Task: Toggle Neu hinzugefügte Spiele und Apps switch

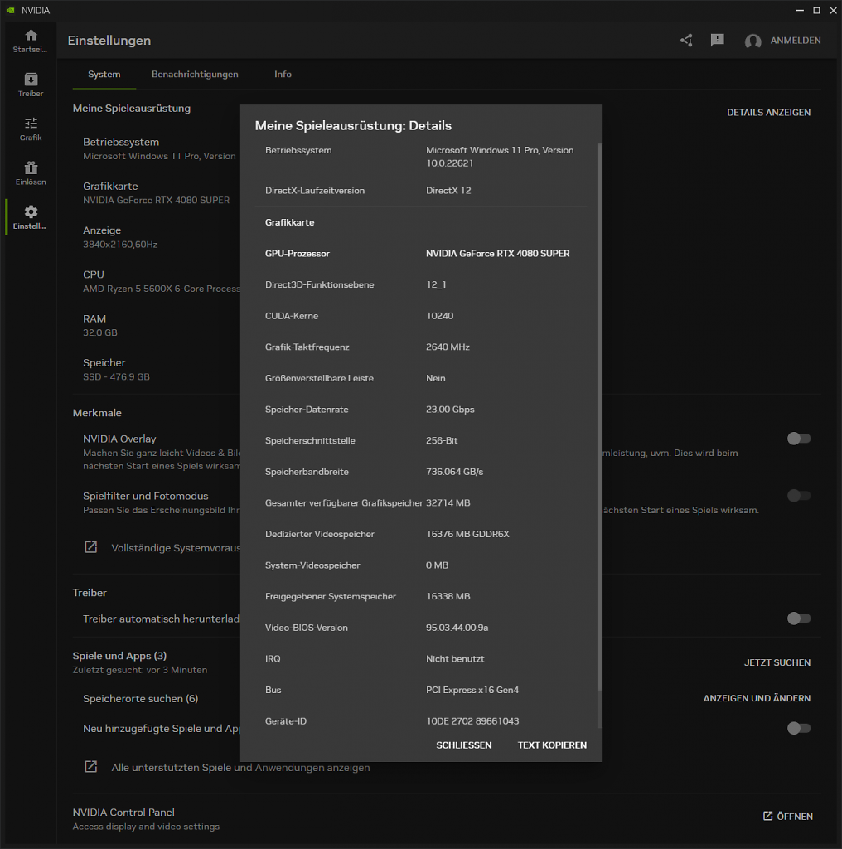Action: click(x=799, y=728)
